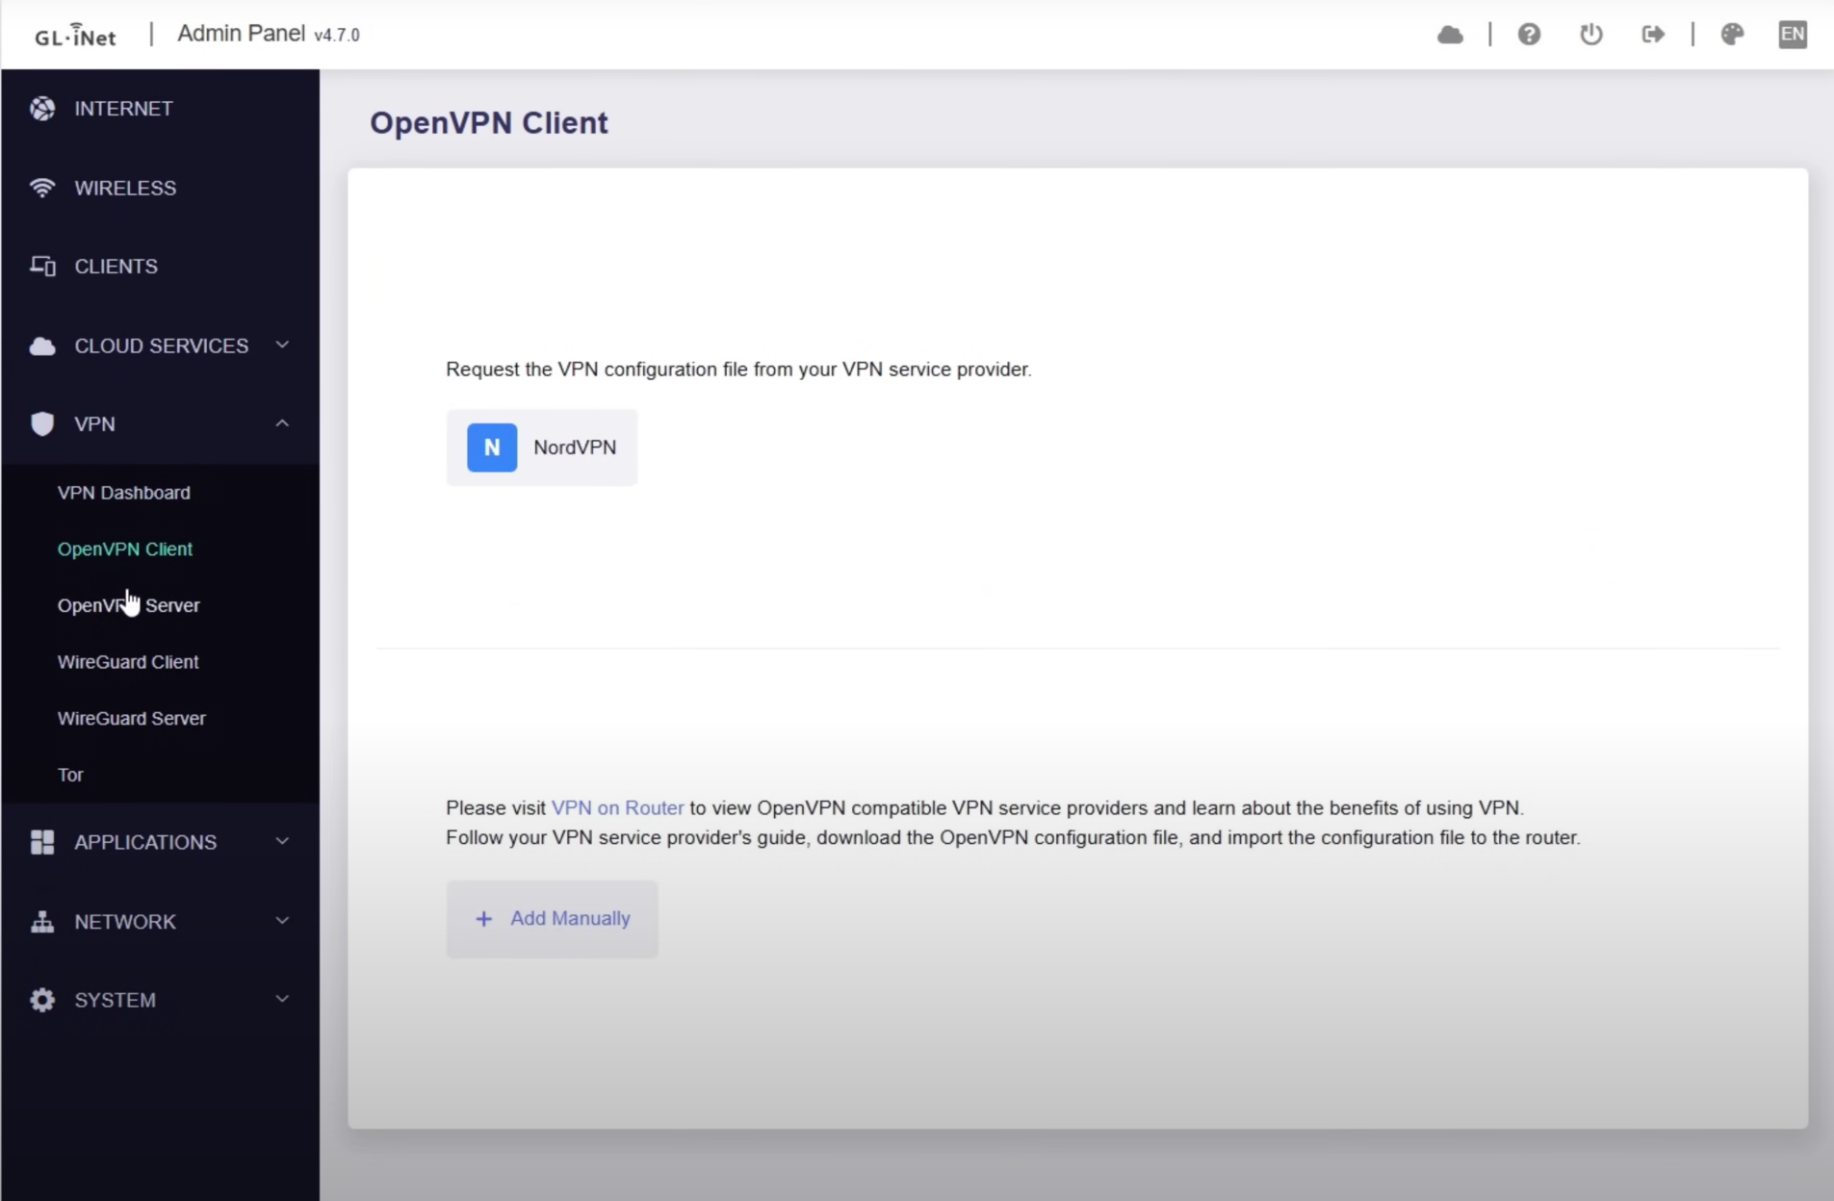Image resolution: width=1834 pixels, height=1201 pixels.
Task: Choose the NordVPN provider button
Action: pyautogui.click(x=542, y=447)
